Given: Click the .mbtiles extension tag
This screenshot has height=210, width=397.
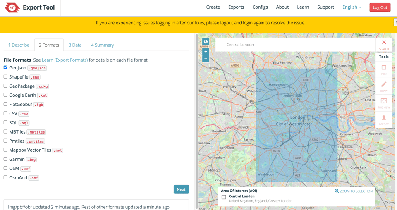Looking at the screenshot, I should 36,132.
